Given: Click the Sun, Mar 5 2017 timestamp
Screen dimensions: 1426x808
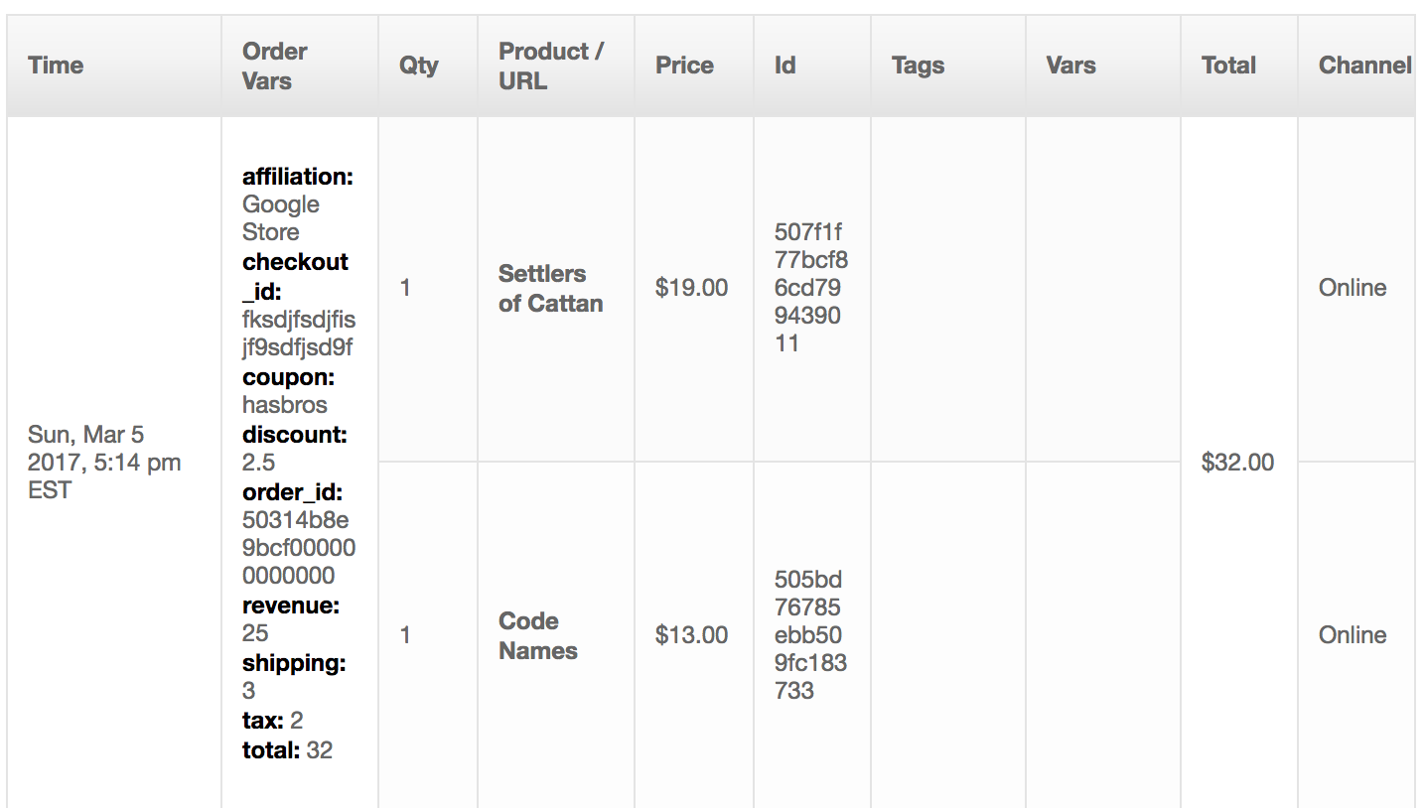Looking at the screenshot, I should 104,463.
